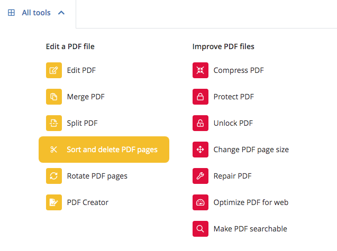Select Sort and delete PDF pages

112,150
